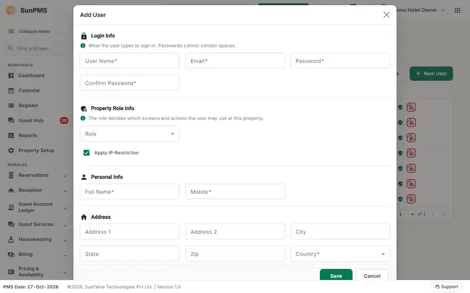Select the City field
Screen dimensions: 470x293
click(x=340, y=232)
